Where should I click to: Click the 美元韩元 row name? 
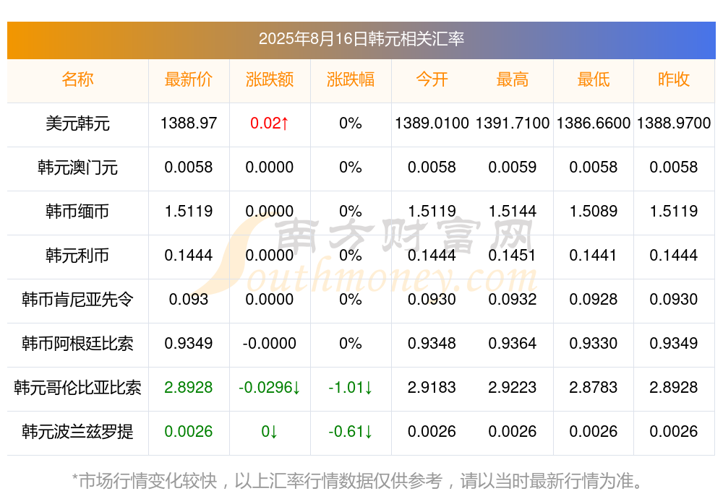tap(77, 123)
